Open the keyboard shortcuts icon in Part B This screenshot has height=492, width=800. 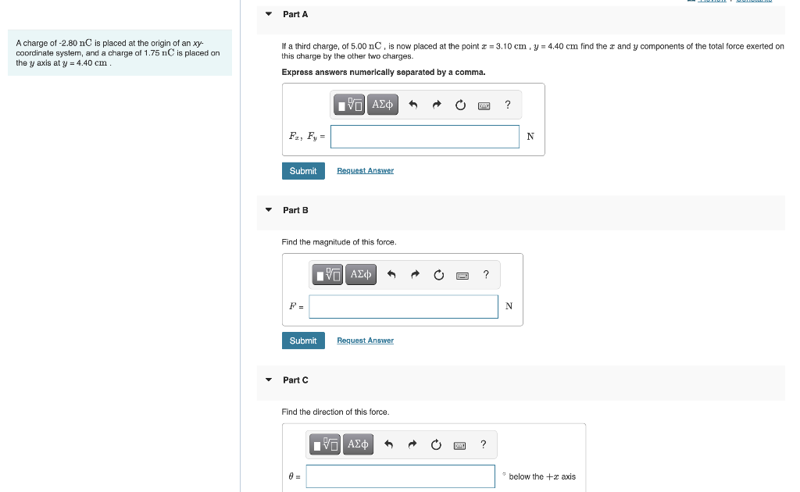(462, 274)
